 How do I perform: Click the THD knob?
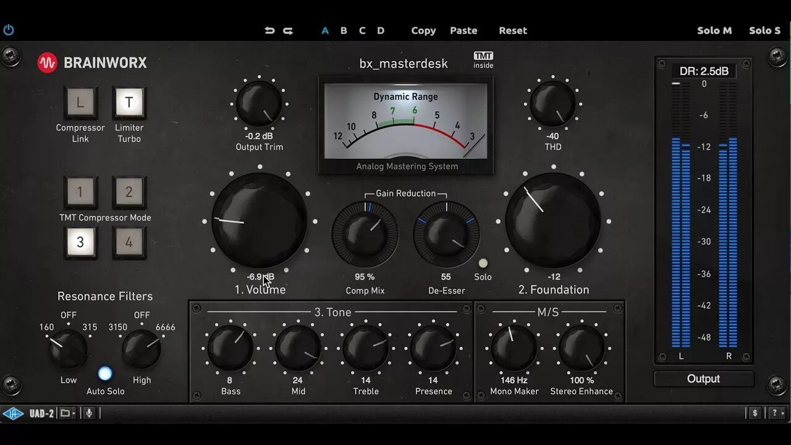click(x=552, y=104)
